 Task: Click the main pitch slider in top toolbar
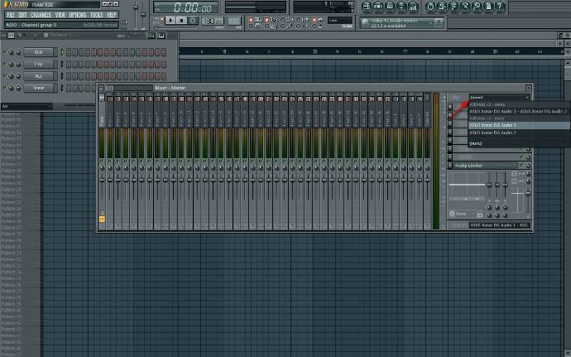tap(143, 15)
